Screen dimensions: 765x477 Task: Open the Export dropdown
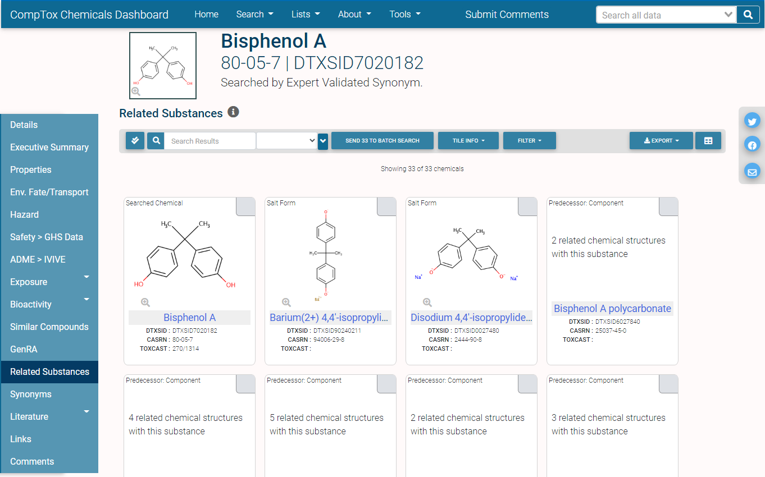click(661, 141)
